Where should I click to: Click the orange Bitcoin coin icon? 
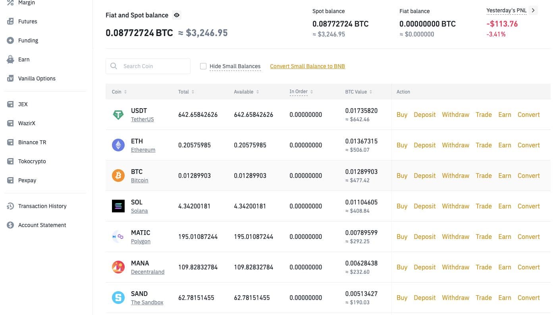(118, 176)
